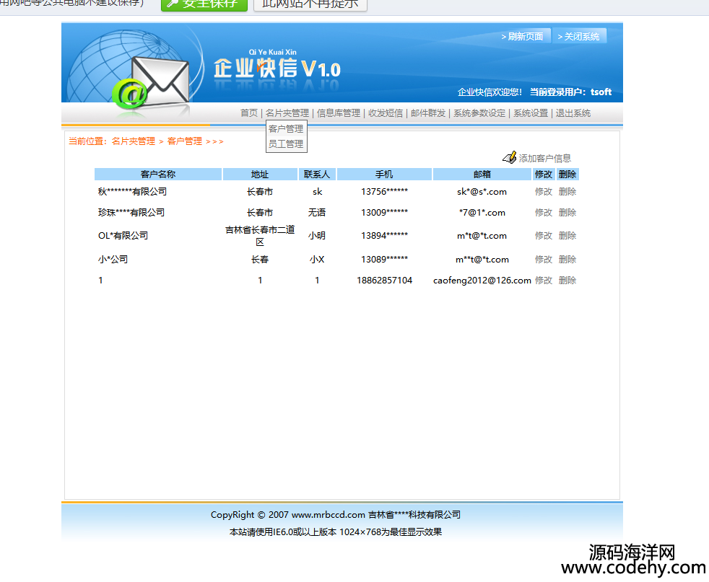Click 删除 for the 秋*******有限公司 row

[x=567, y=191]
